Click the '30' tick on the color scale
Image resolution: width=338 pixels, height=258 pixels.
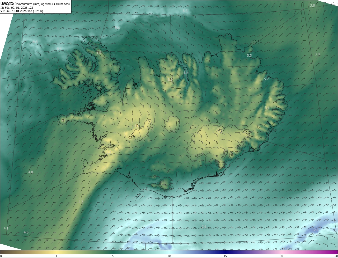(x=281, y=256)
